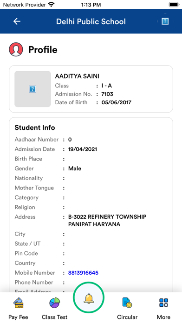Tap the red profile avatar icon
This screenshot has width=182, height=324.
point(16,49)
